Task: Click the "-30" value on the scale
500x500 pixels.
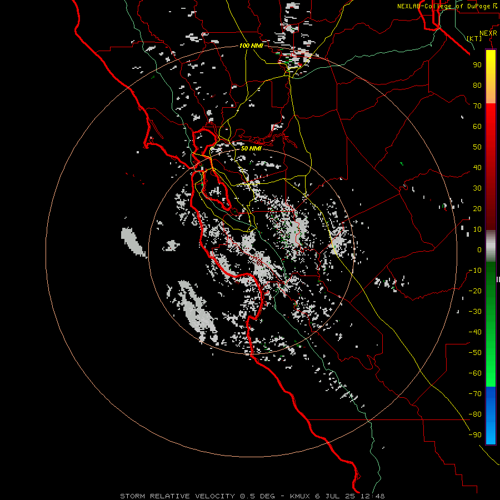Action: [x=475, y=312]
